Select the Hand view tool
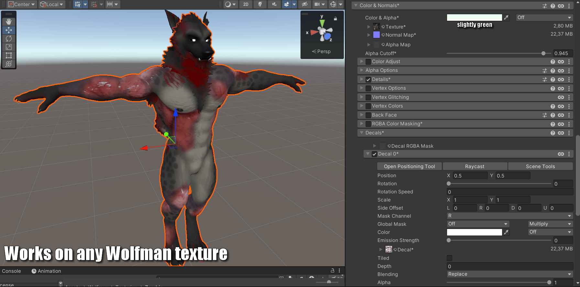This screenshot has height=287, width=580. pos(9,22)
